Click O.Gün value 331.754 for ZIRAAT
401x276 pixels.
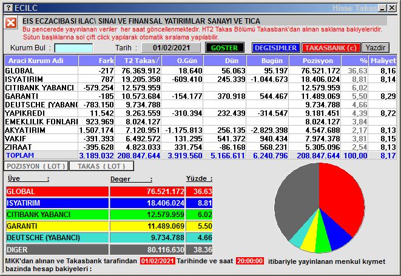(188, 147)
